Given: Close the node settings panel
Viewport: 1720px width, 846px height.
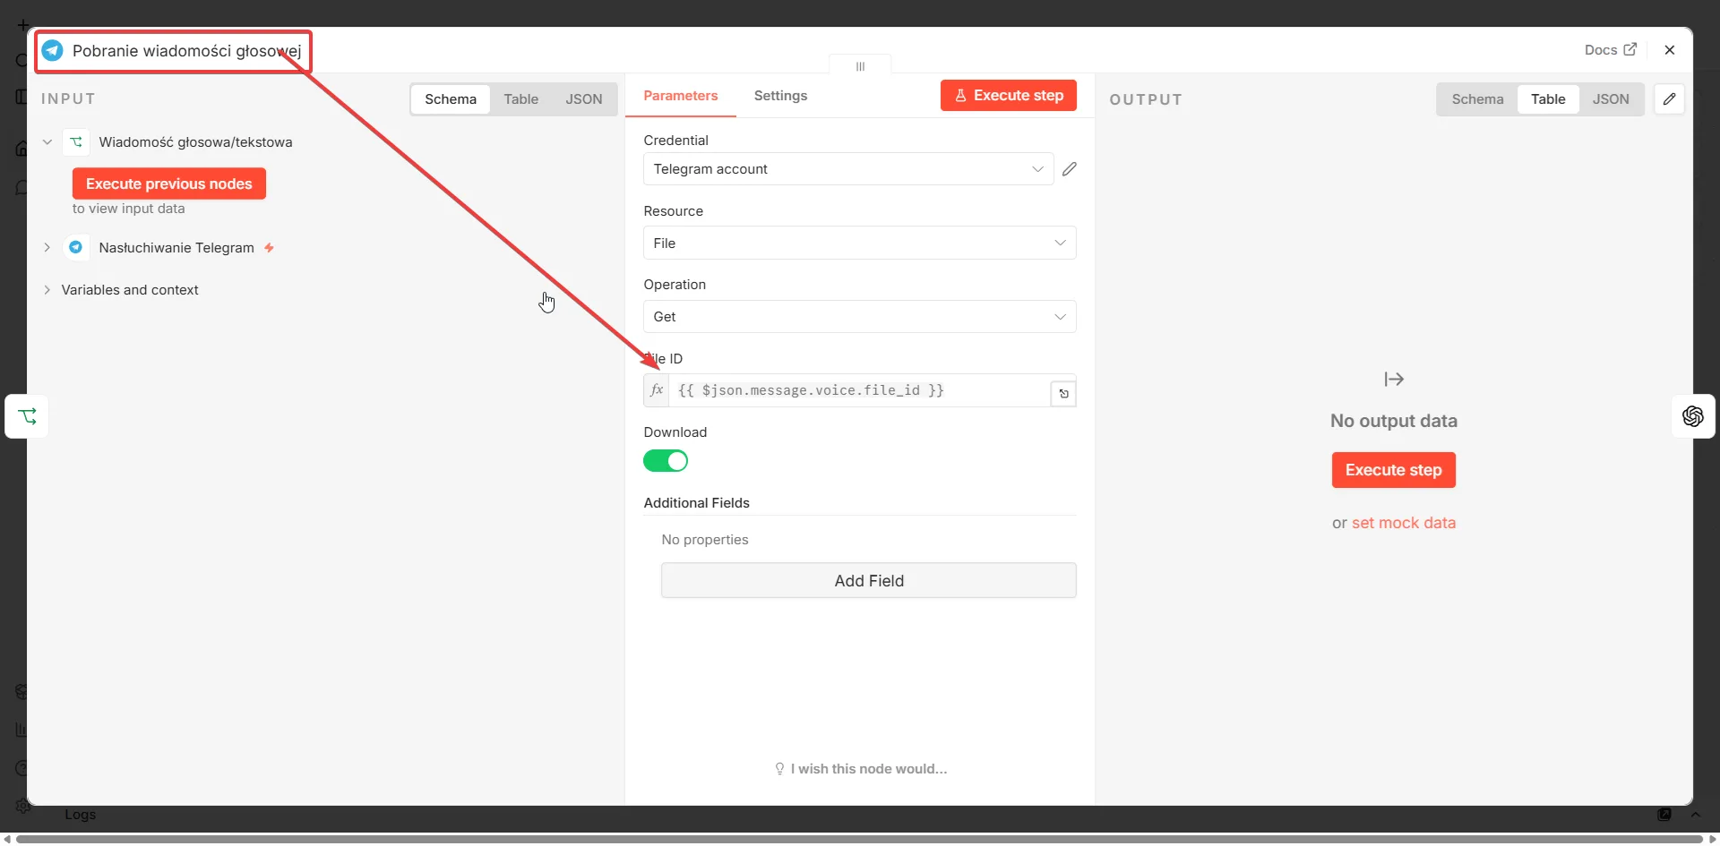Looking at the screenshot, I should tap(1670, 50).
